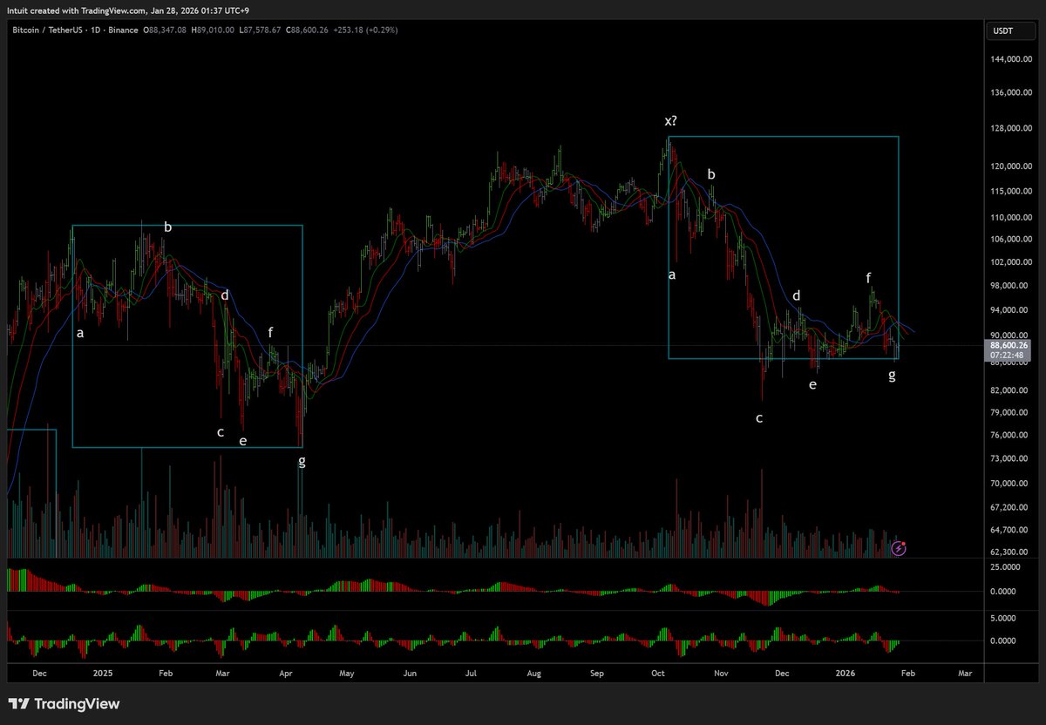Click the 102,000.00 price axis label

pos(1011,262)
